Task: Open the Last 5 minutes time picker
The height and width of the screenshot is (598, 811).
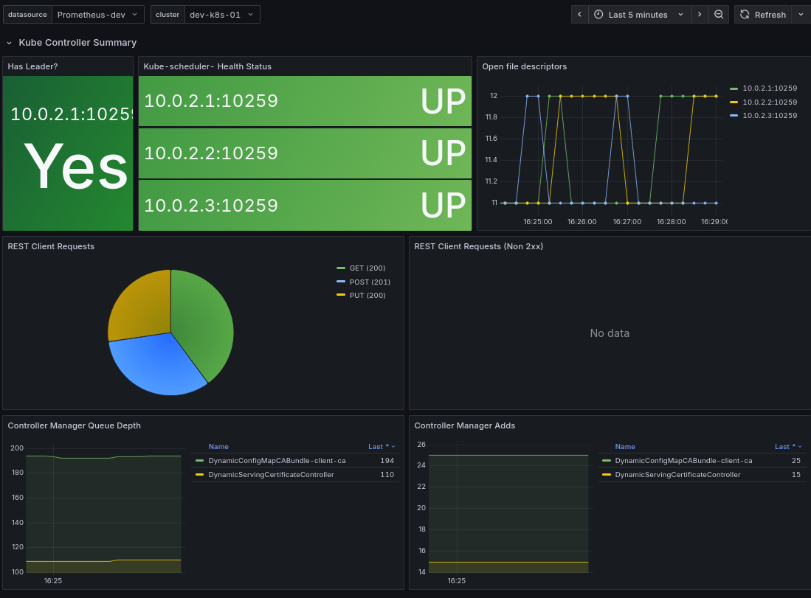Action: pos(640,15)
